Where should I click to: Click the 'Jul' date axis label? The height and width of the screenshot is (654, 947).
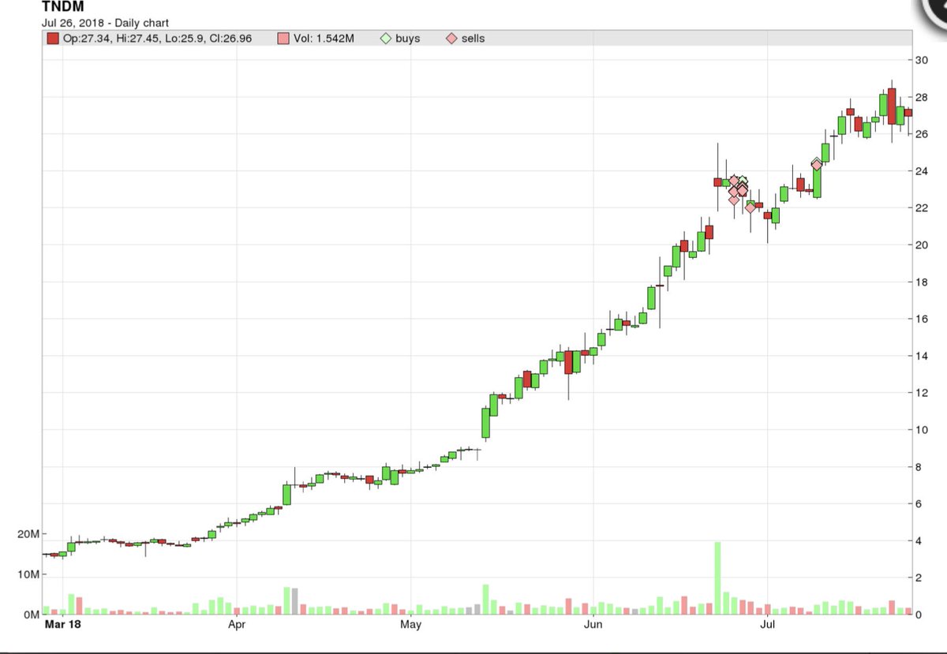766,626
